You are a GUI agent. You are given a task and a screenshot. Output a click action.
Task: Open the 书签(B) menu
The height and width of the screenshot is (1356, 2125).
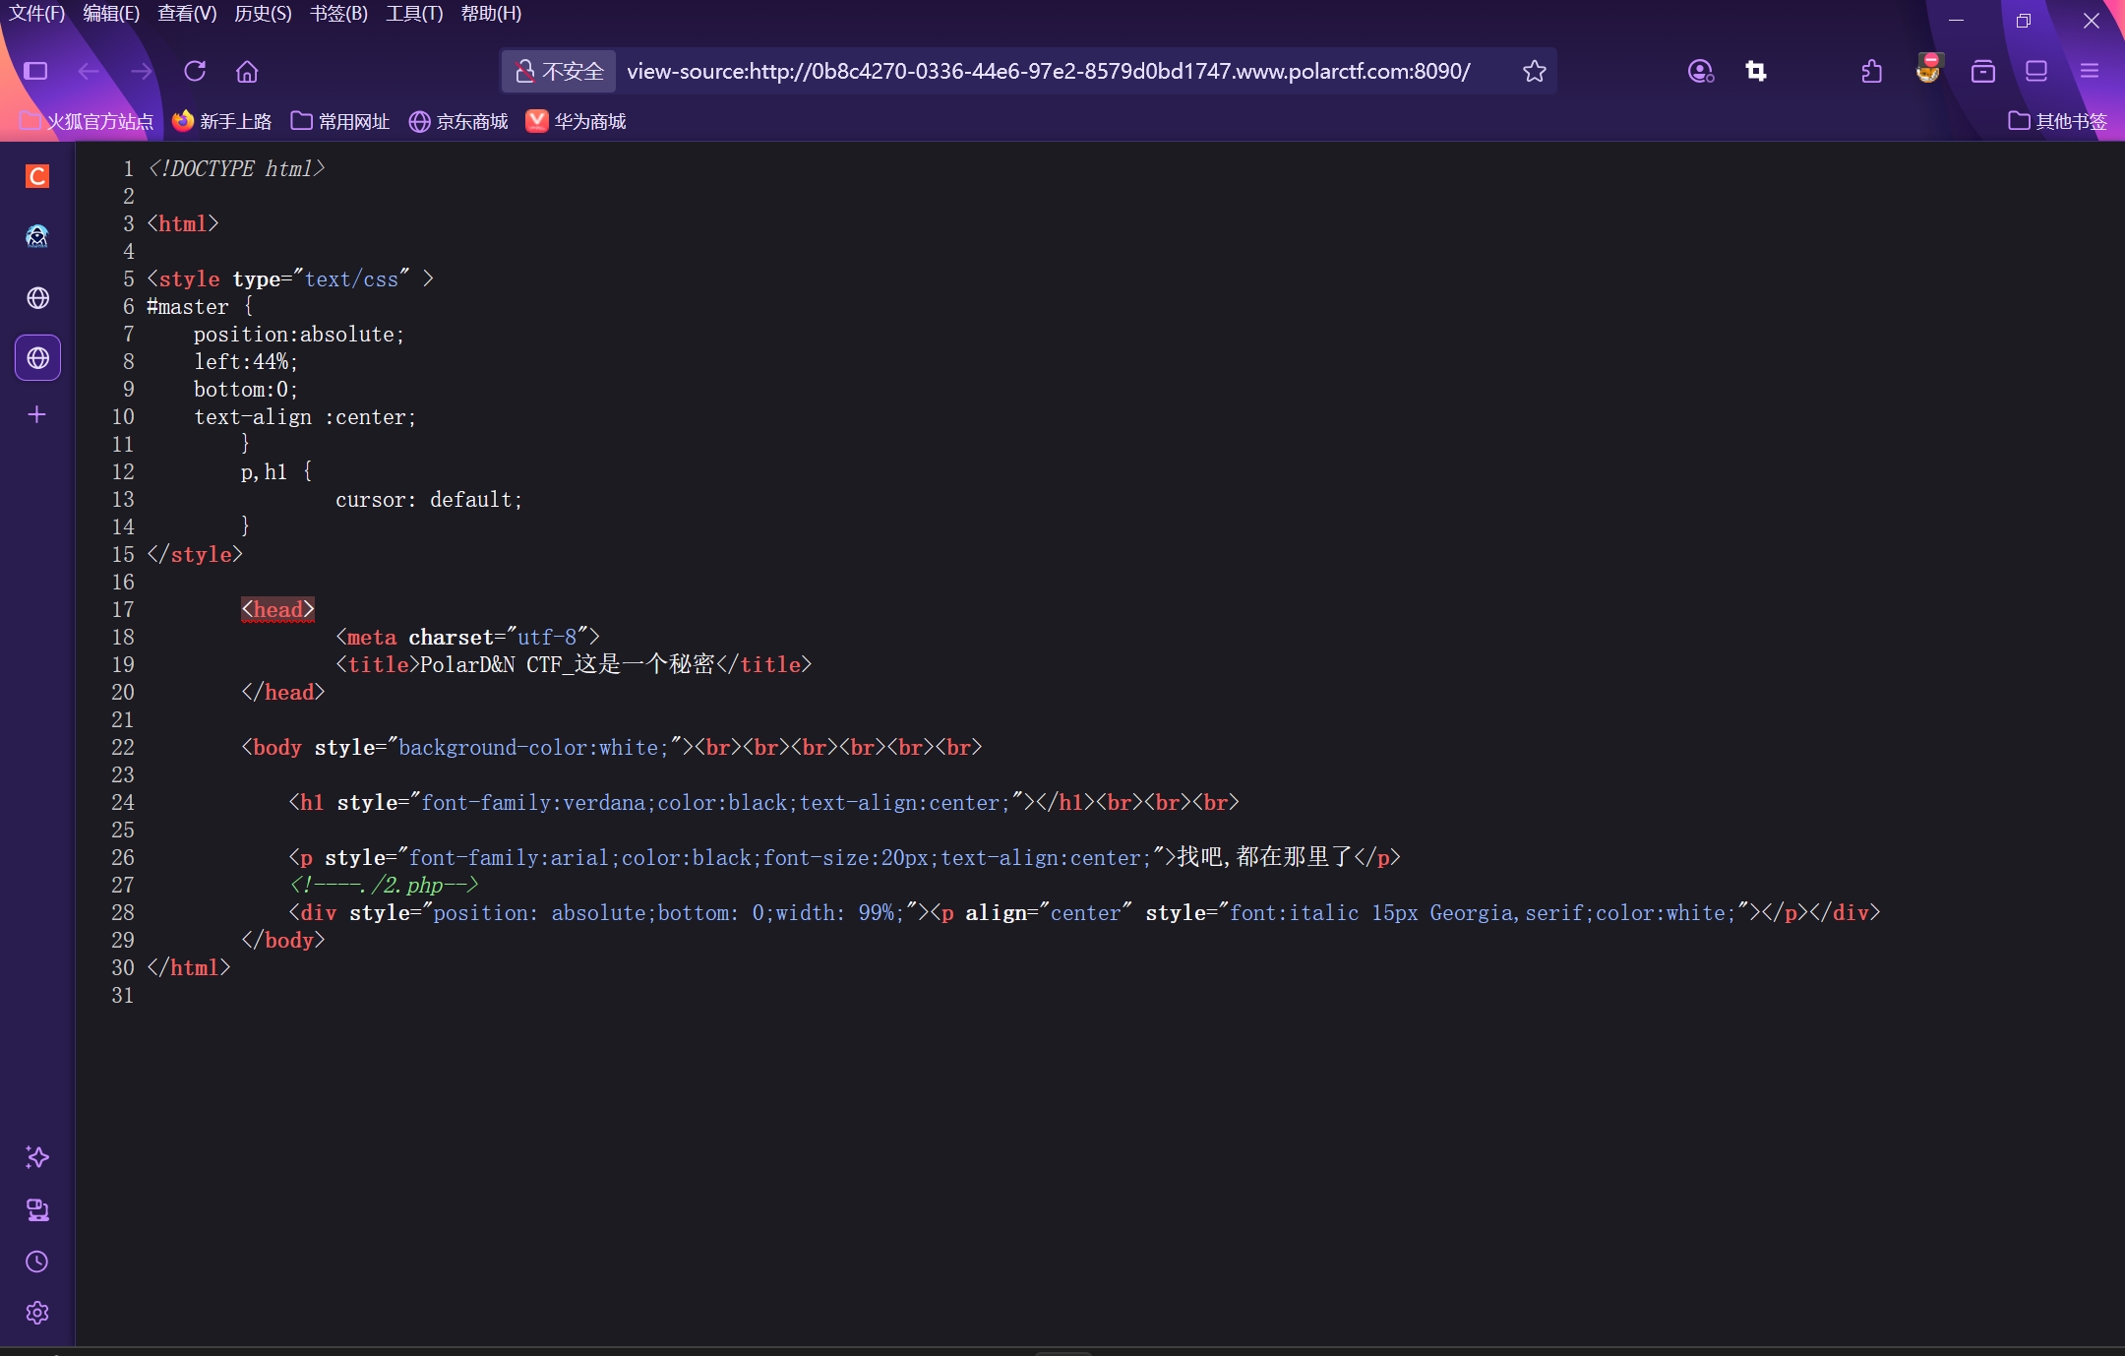point(338,14)
